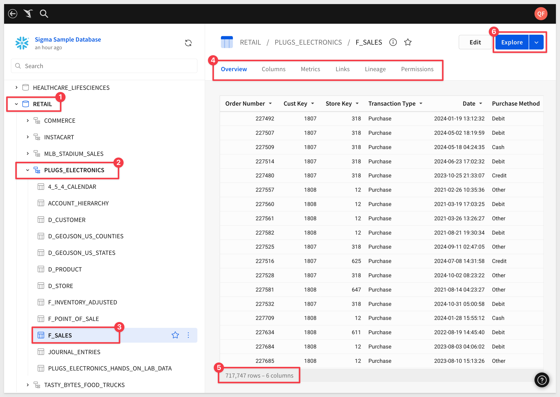The width and height of the screenshot is (560, 397).
Task: Click the 4_5_4_CALENDAR table icon
Action: click(41, 187)
